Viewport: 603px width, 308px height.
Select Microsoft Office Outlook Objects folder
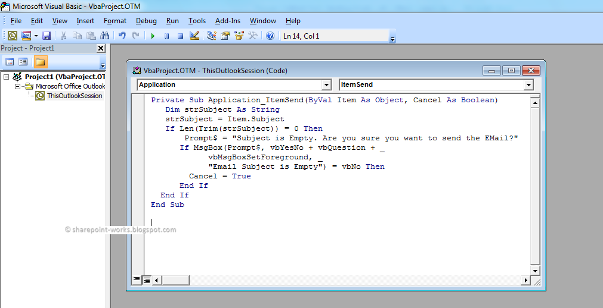point(70,86)
